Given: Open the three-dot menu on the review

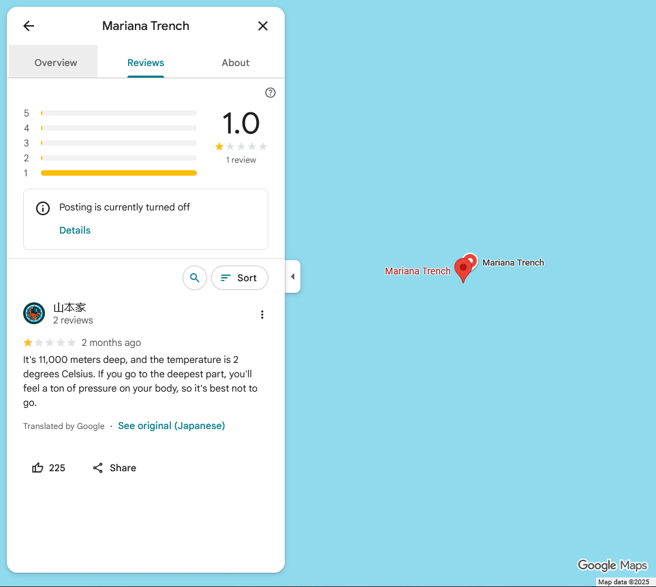Looking at the screenshot, I should [x=262, y=315].
